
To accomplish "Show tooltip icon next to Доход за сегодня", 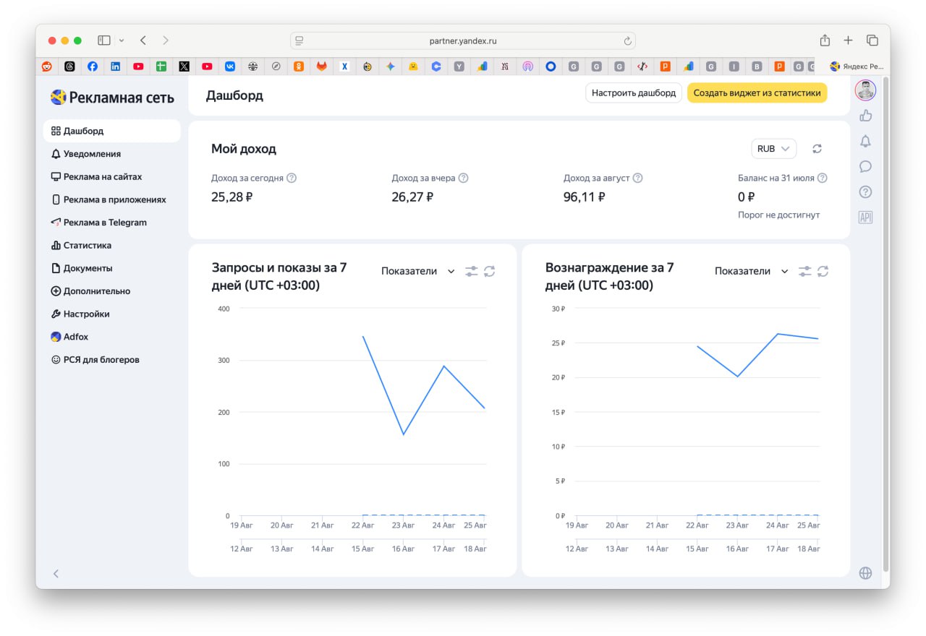I will click(x=292, y=178).
